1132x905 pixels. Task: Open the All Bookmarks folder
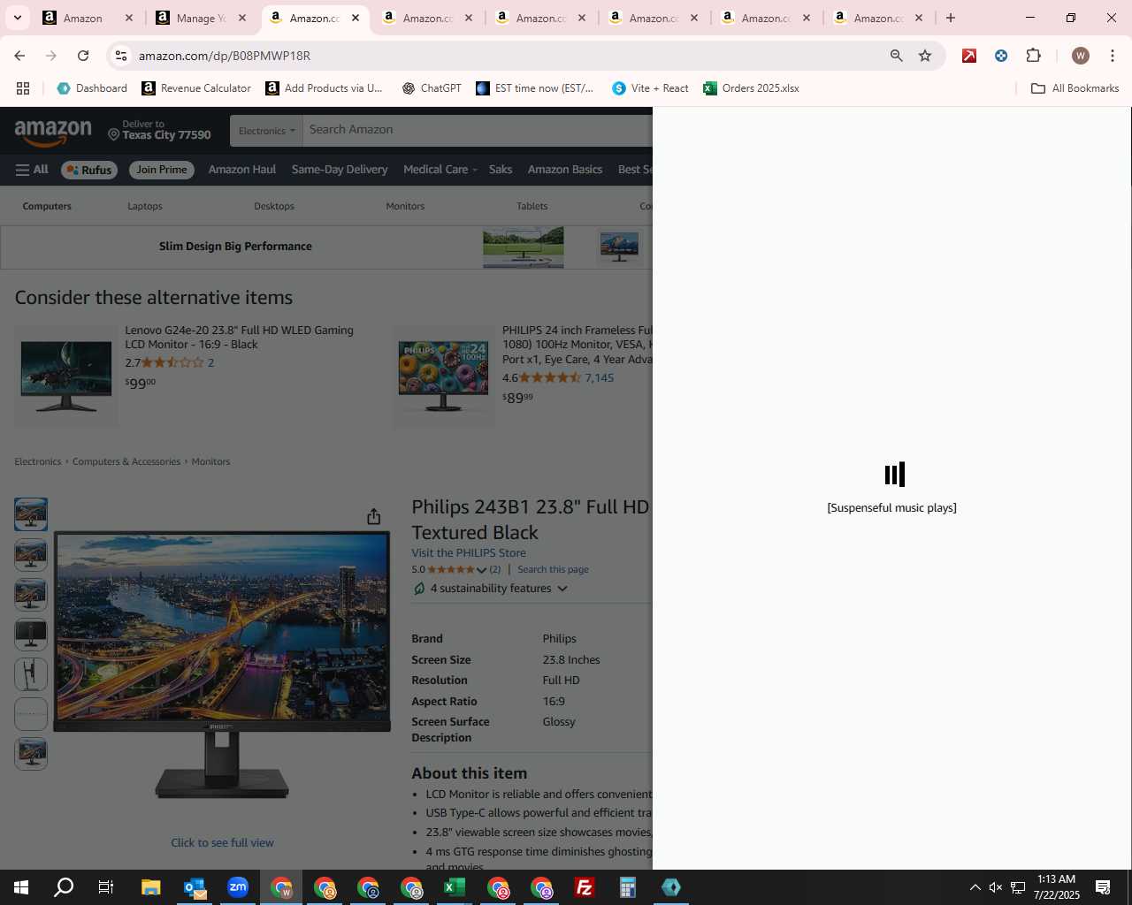click(1075, 88)
